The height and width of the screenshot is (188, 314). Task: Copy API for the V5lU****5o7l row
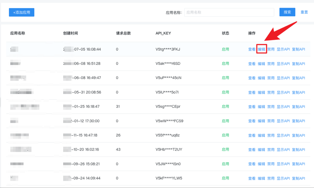pos(298,92)
